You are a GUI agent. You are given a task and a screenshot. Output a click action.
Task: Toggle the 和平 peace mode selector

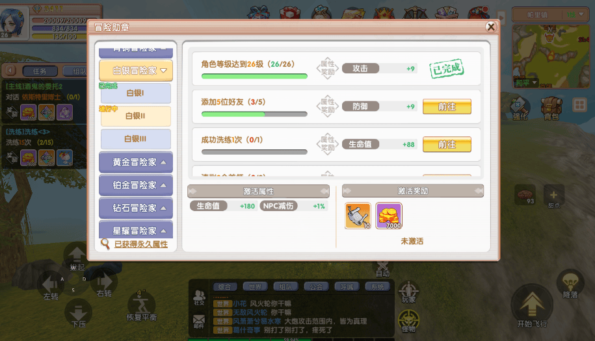pos(525,82)
